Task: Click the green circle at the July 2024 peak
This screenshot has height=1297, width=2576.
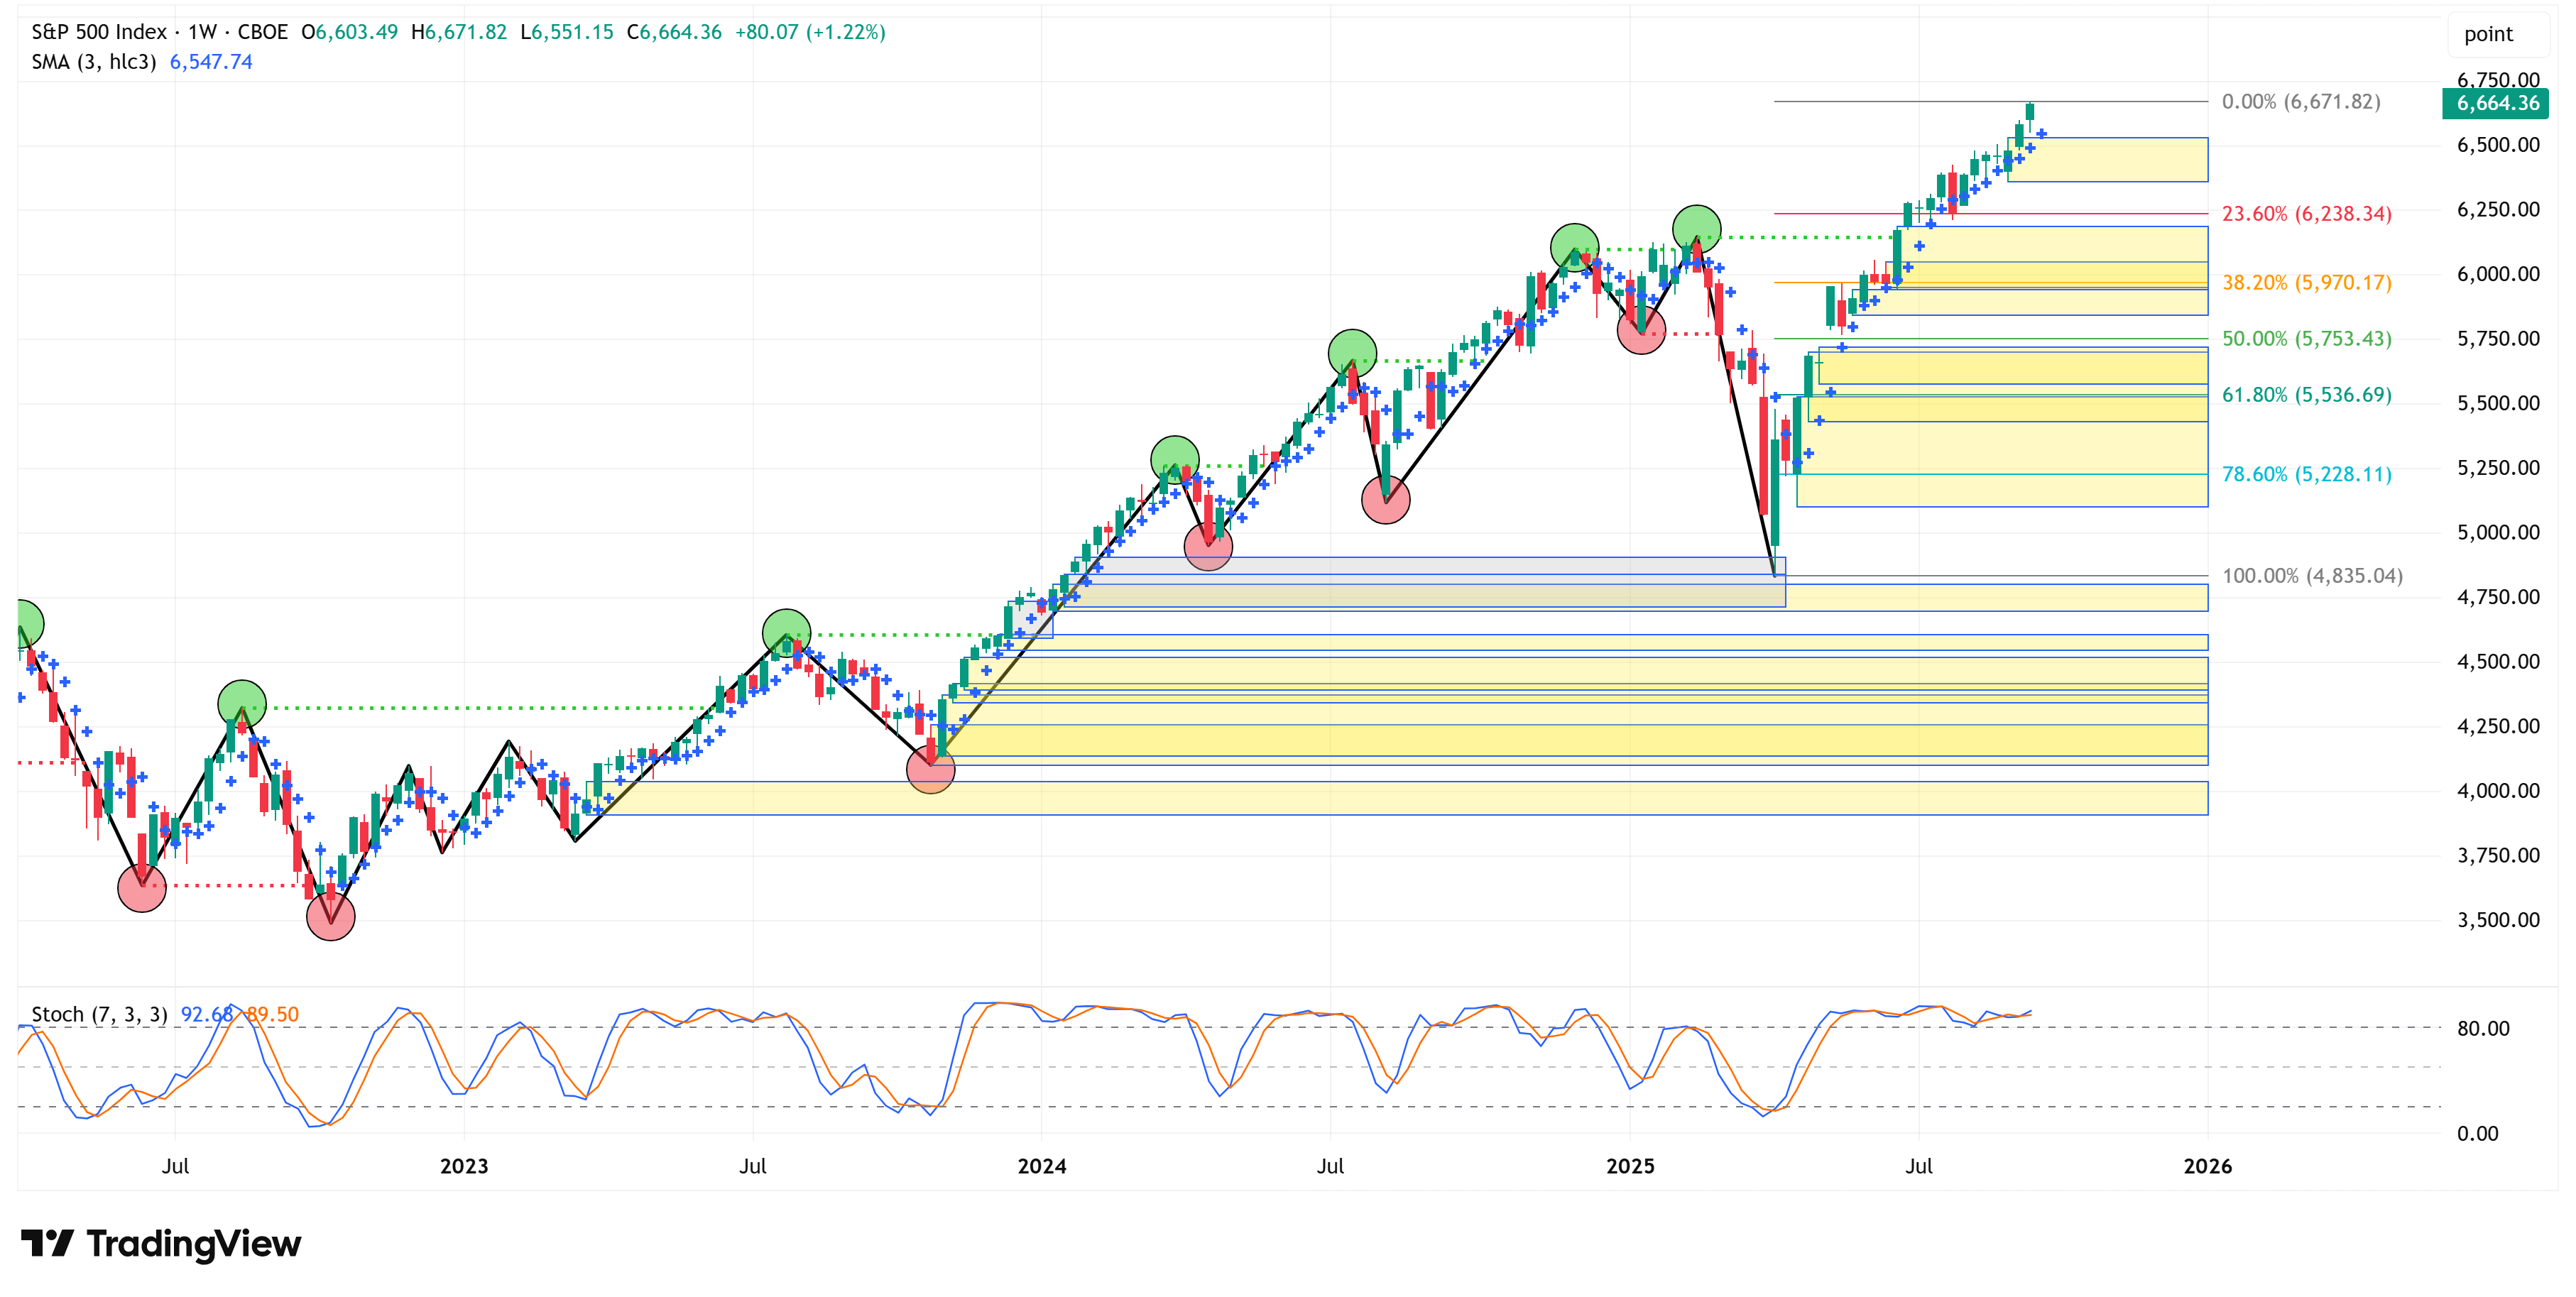Action: point(1352,354)
